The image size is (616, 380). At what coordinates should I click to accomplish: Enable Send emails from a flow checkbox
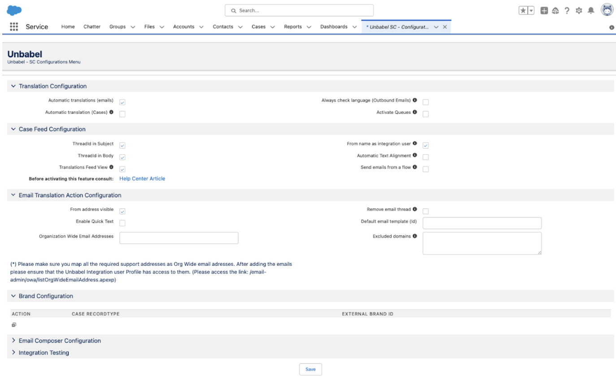click(x=425, y=169)
